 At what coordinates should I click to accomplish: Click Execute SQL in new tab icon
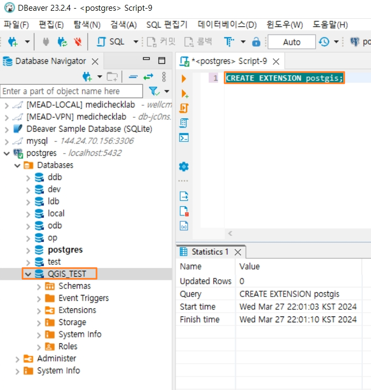coord(184,94)
